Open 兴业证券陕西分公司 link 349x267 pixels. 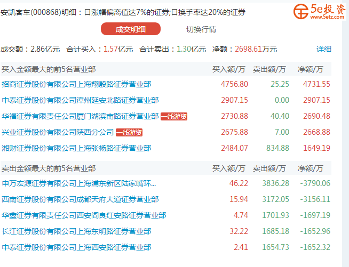58,132
